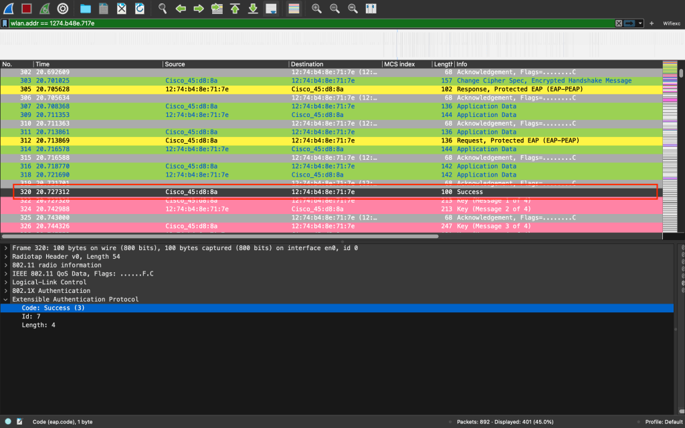The width and height of the screenshot is (685, 428).
Task: Apply the Wifiexc filter button
Action: (x=671, y=23)
